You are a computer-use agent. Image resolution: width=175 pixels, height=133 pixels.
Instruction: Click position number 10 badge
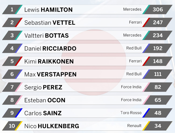[12, 126]
